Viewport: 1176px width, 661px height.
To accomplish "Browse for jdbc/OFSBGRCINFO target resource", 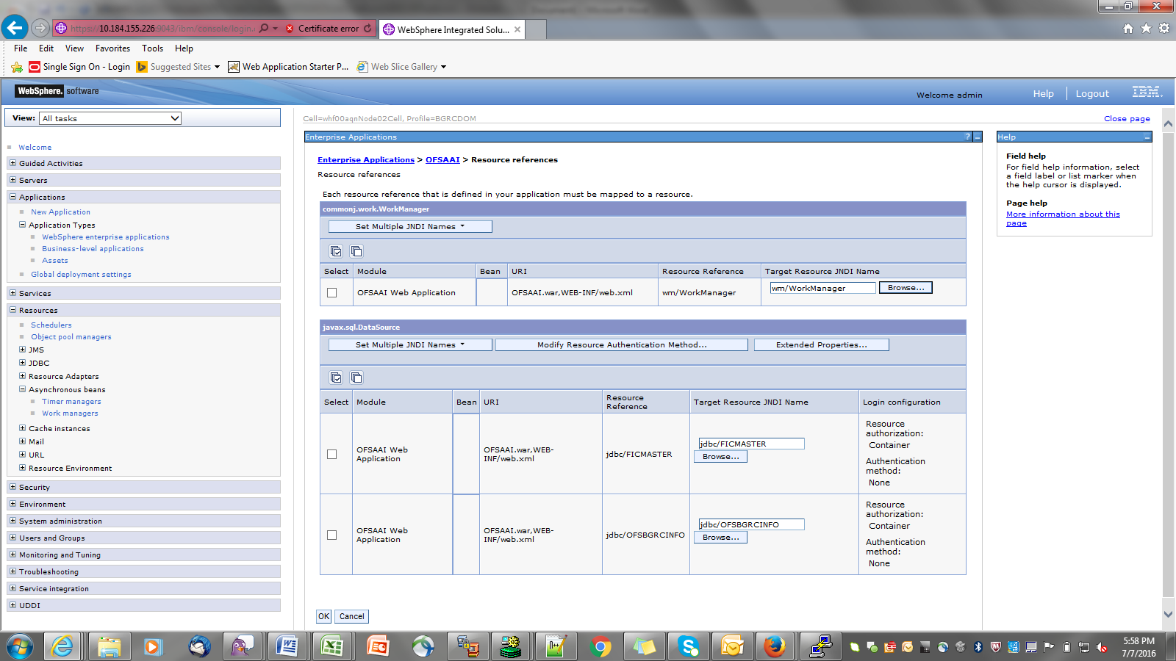I will (721, 538).
